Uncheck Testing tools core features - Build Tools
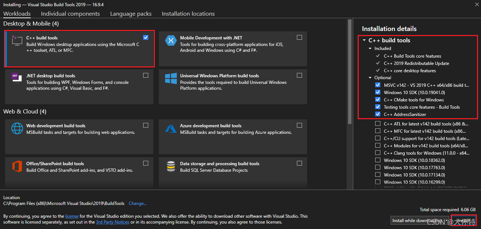This screenshot has width=481, height=229. point(378,107)
